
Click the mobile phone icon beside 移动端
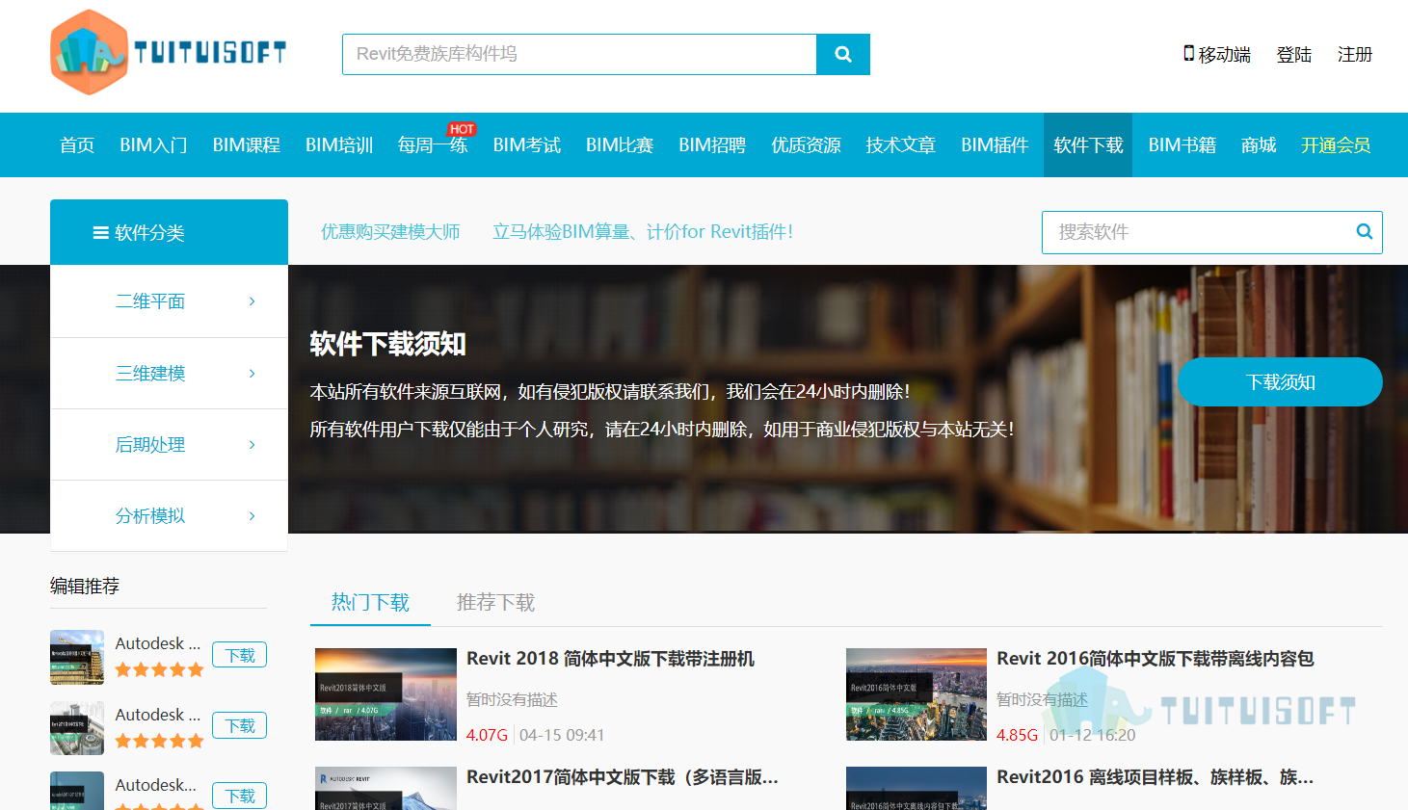[1189, 53]
